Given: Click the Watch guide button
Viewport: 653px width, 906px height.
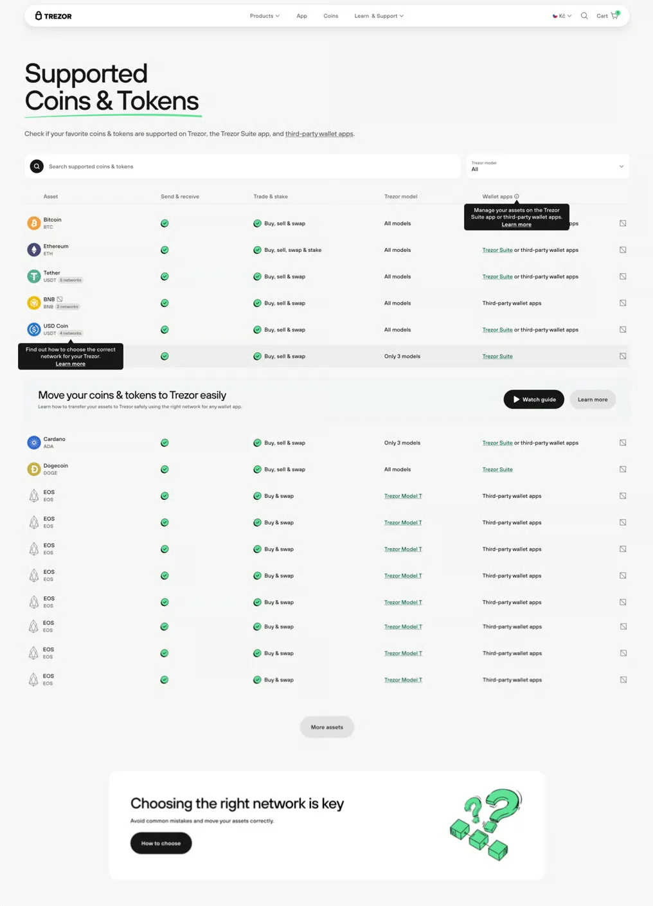Looking at the screenshot, I should coord(534,400).
